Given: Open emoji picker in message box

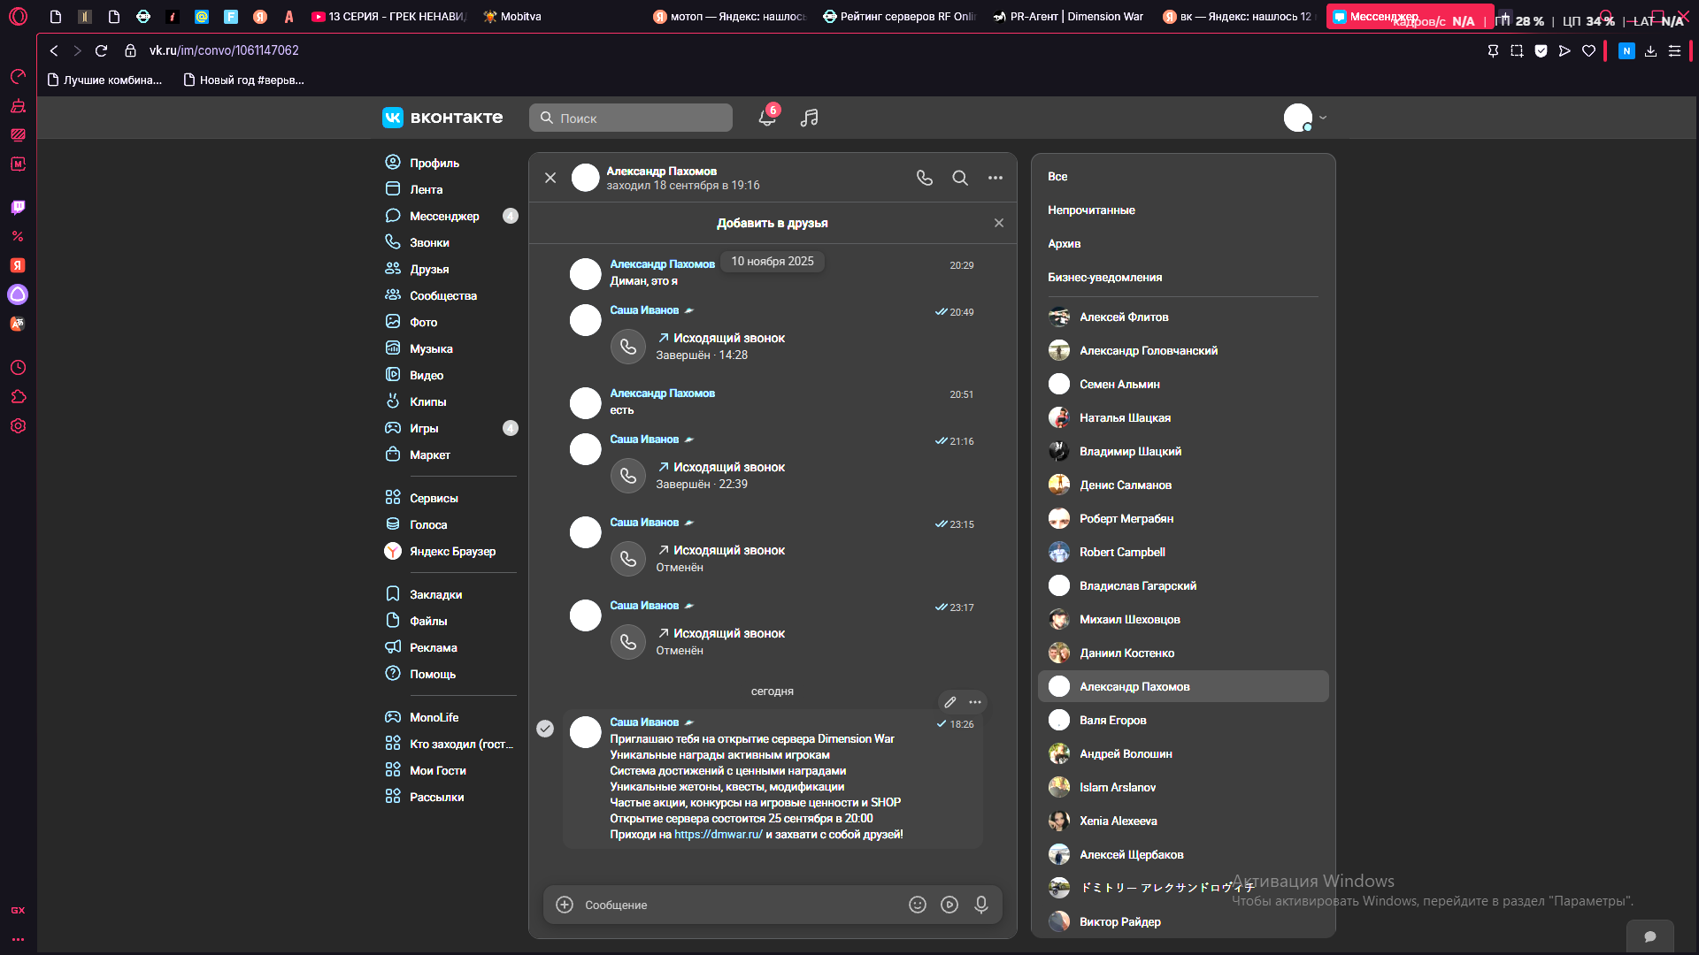Looking at the screenshot, I should (x=918, y=905).
